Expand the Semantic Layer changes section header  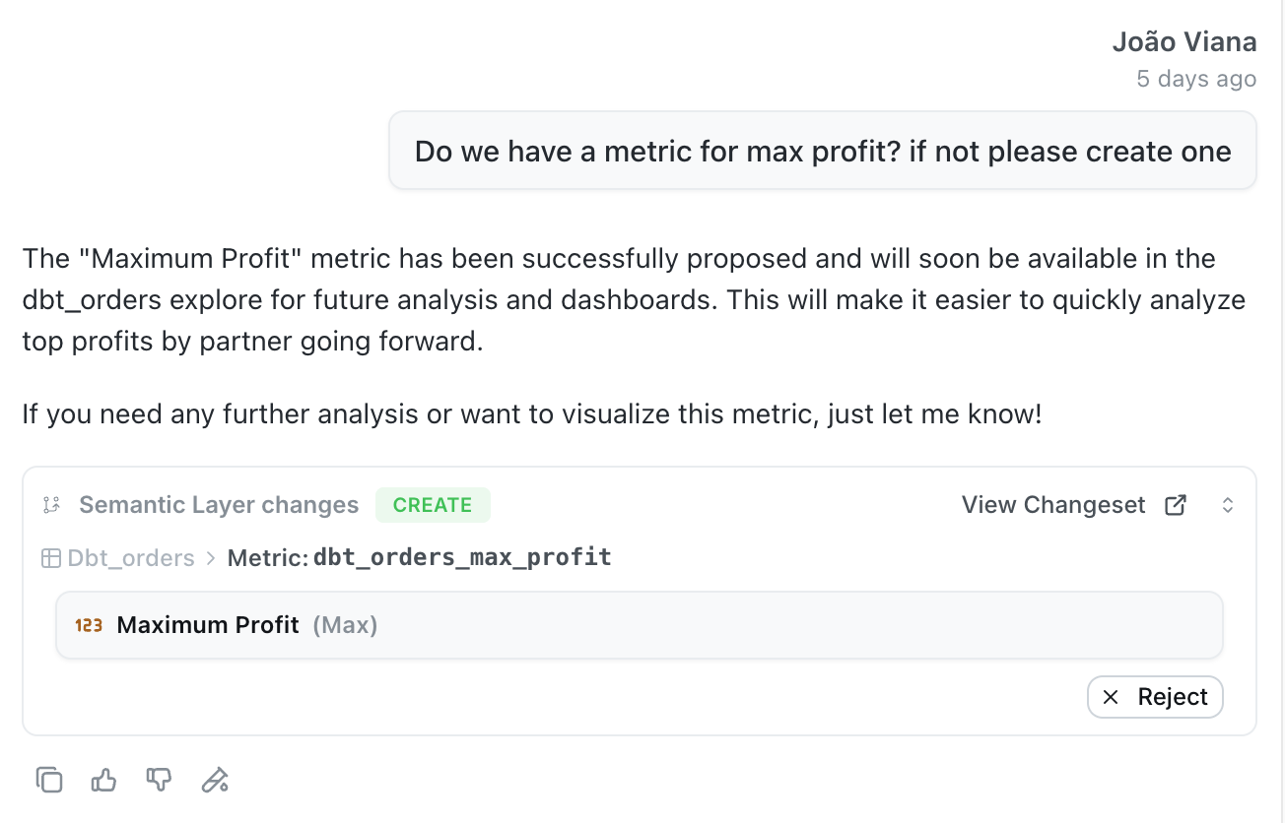(218, 504)
